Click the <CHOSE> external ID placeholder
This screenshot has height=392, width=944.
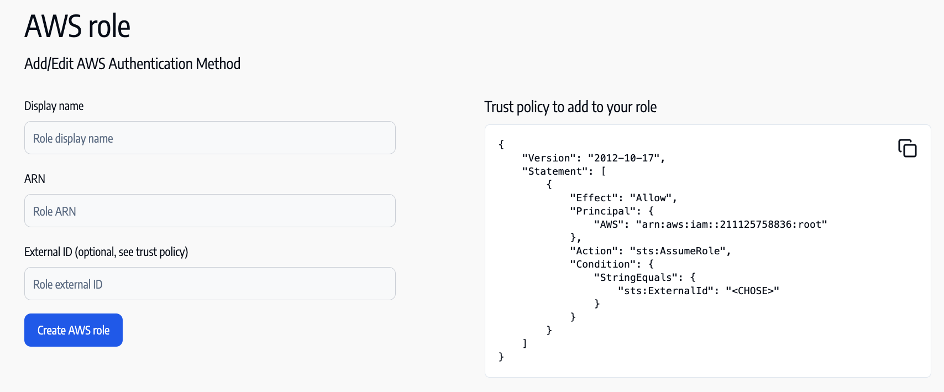pos(752,291)
